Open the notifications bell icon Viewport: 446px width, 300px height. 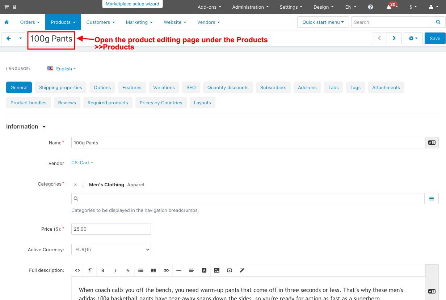point(389,7)
